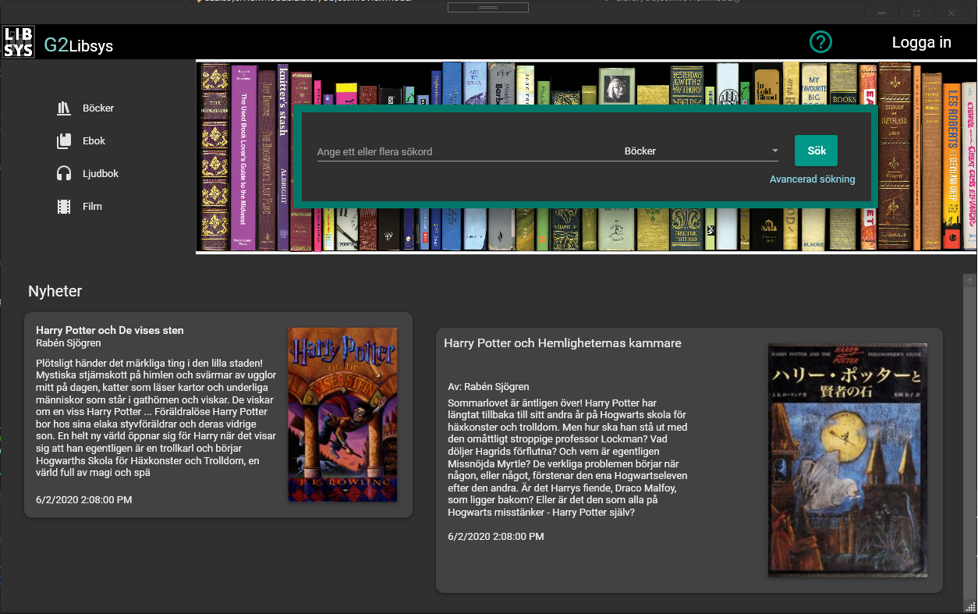Click the Nyheter heading
This screenshot has height=614, width=978.
tap(55, 291)
